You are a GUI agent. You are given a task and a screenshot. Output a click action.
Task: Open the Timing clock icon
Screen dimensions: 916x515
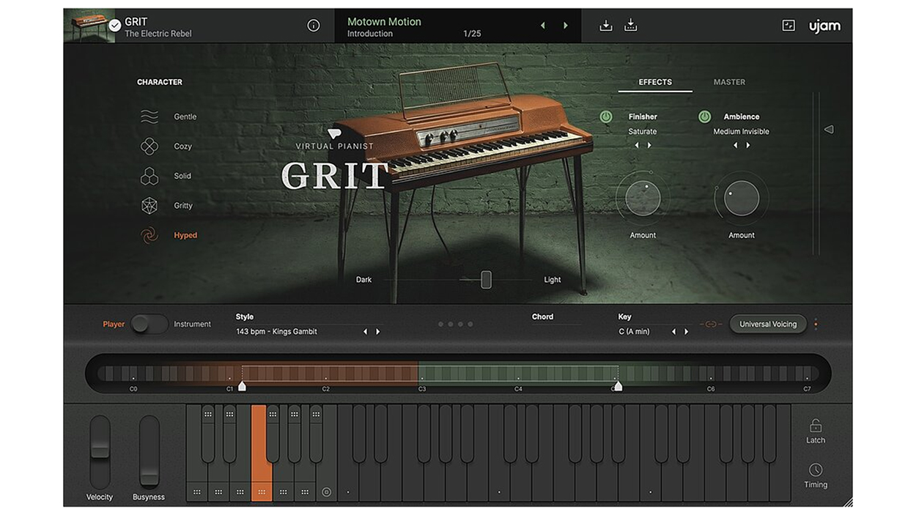click(x=816, y=470)
